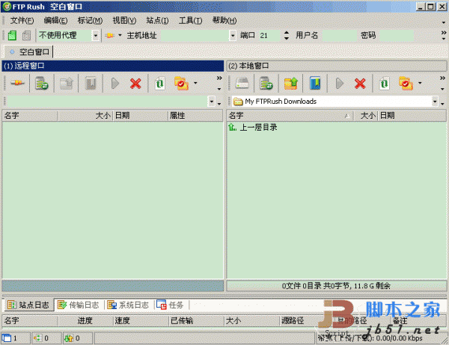
Task: Open the 工具(T) menu
Action: pyautogui.click(x=190, y=21)
